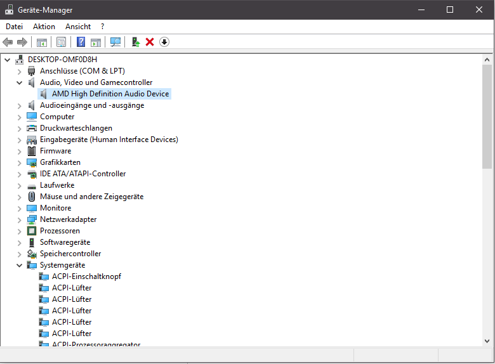Viewport: 495px width, 364px height.
Task: Open the ? help menu
Action: pyautogui.click(x=102, y=27)
